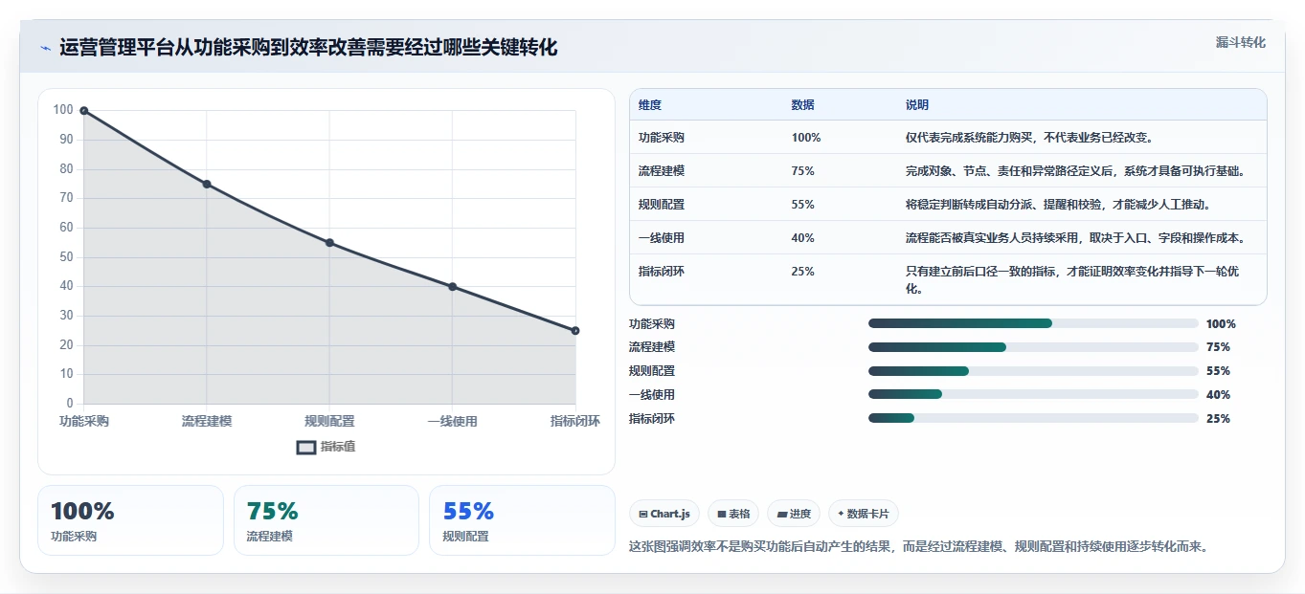Click the 说明 table column header
This screenshot has height=594, width=1305.
pyautogui.click(x=917, y=105)
